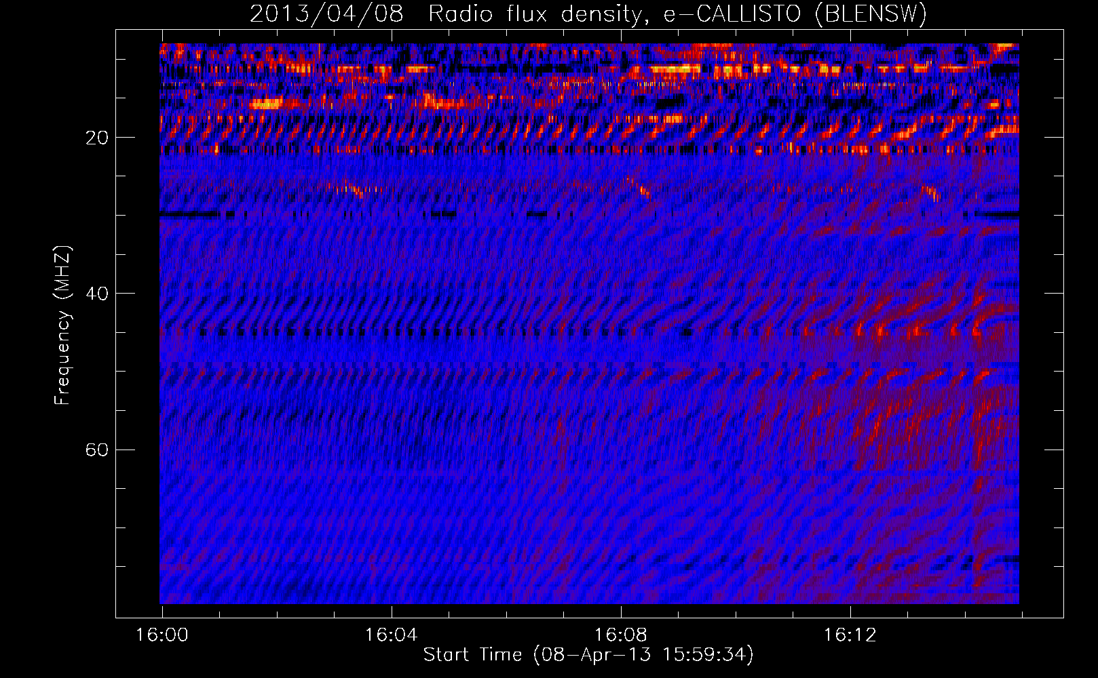Click the 16:00 time axis label
Viewport: 1098px width, 678px height.
tap(162, 635)
